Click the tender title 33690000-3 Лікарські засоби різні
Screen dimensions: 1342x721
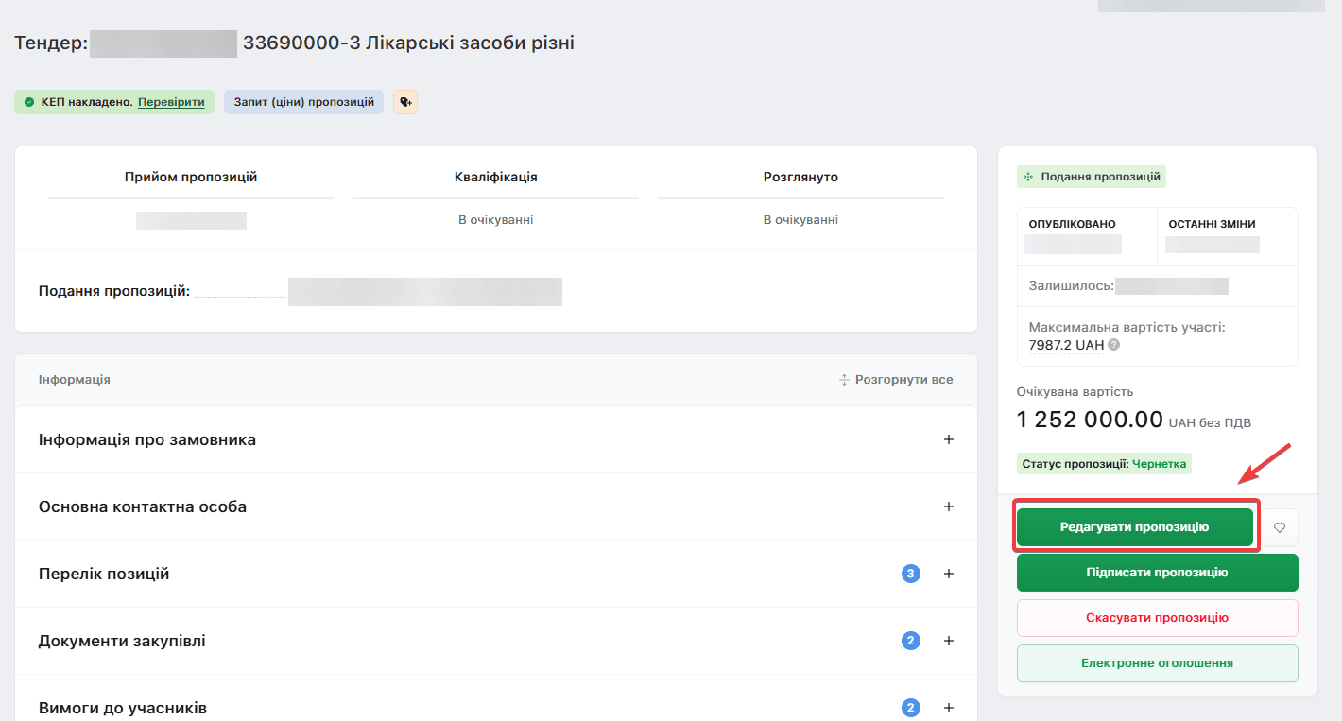(x=408, y=43)
